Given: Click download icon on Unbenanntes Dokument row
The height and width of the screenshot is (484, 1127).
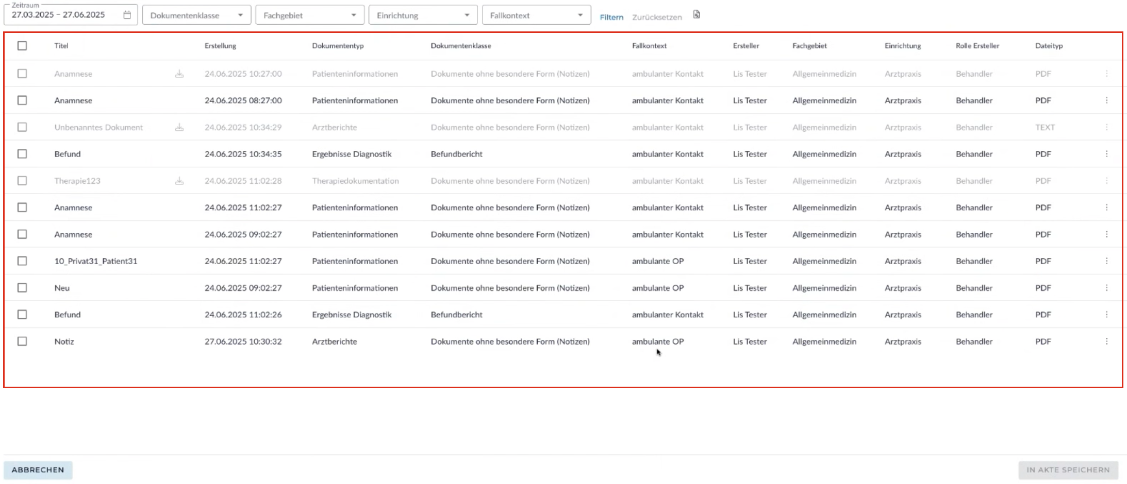Looking at the screenshot, I should (x=179, y=127).
